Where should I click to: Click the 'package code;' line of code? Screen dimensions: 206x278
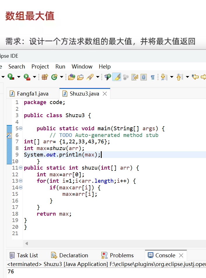tap(45, 102)
